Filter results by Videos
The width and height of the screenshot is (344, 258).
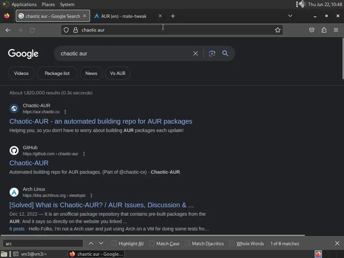[21, 73]
